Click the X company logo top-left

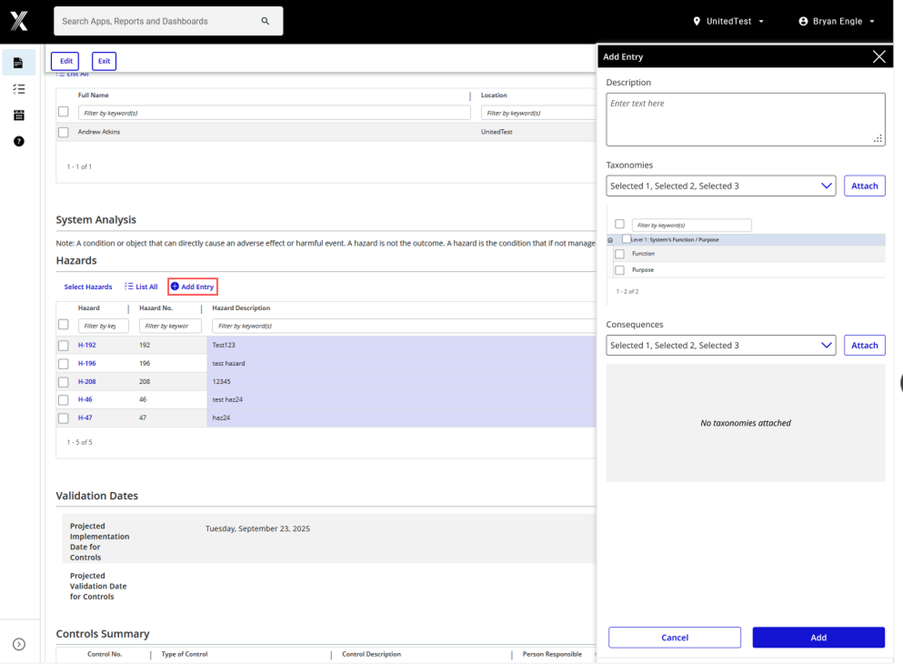[18, 20]
